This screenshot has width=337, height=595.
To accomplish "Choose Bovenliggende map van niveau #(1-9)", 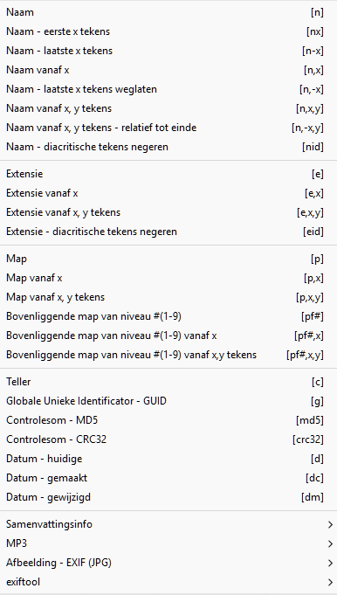I will [168, 316].
